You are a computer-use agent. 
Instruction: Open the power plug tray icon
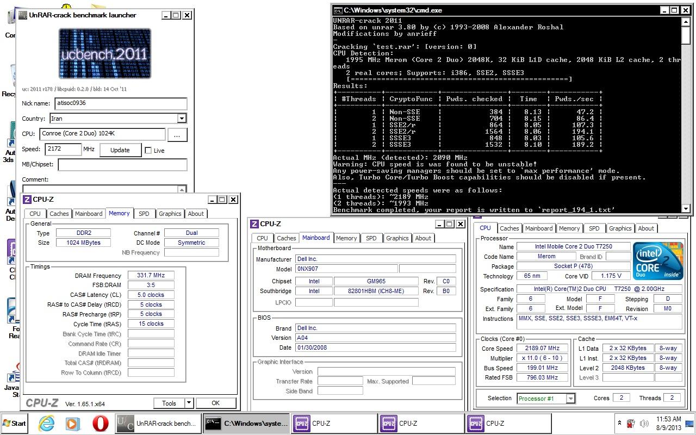631,423
